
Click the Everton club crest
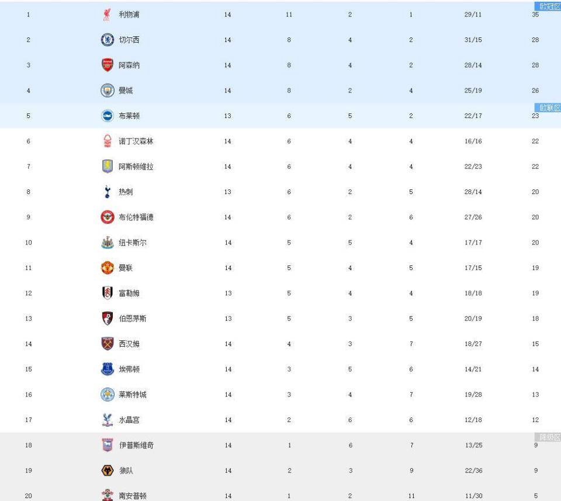pyautogui.click(x=108, y=369)
